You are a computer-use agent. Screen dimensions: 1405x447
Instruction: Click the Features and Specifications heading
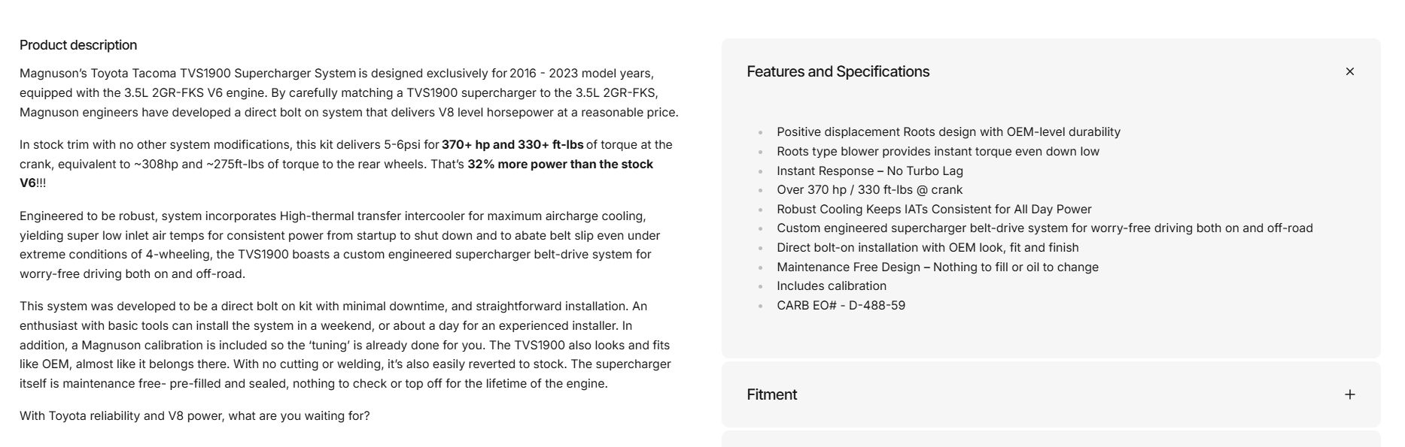(838, 71)
